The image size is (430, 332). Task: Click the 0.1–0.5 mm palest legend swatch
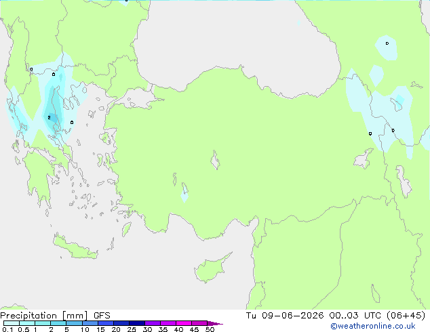(x=12, y=323)
